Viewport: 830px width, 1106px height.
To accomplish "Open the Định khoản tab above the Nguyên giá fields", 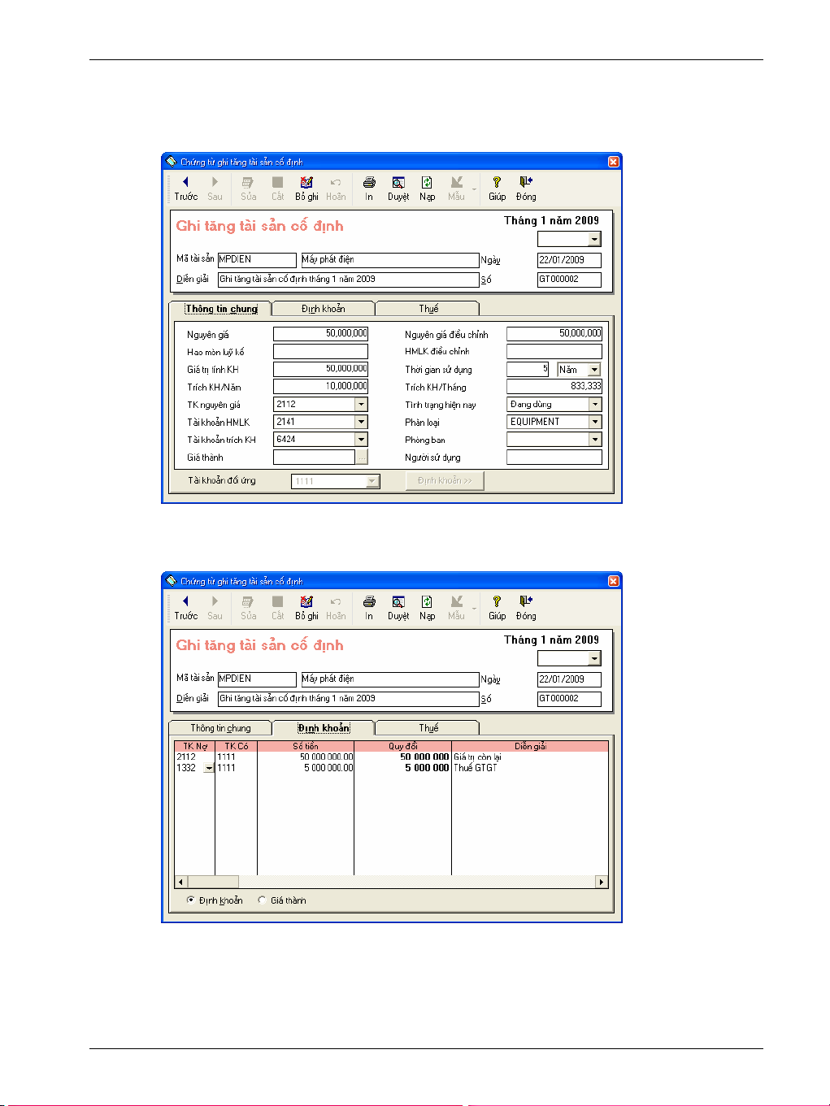I will coord(323,309).
